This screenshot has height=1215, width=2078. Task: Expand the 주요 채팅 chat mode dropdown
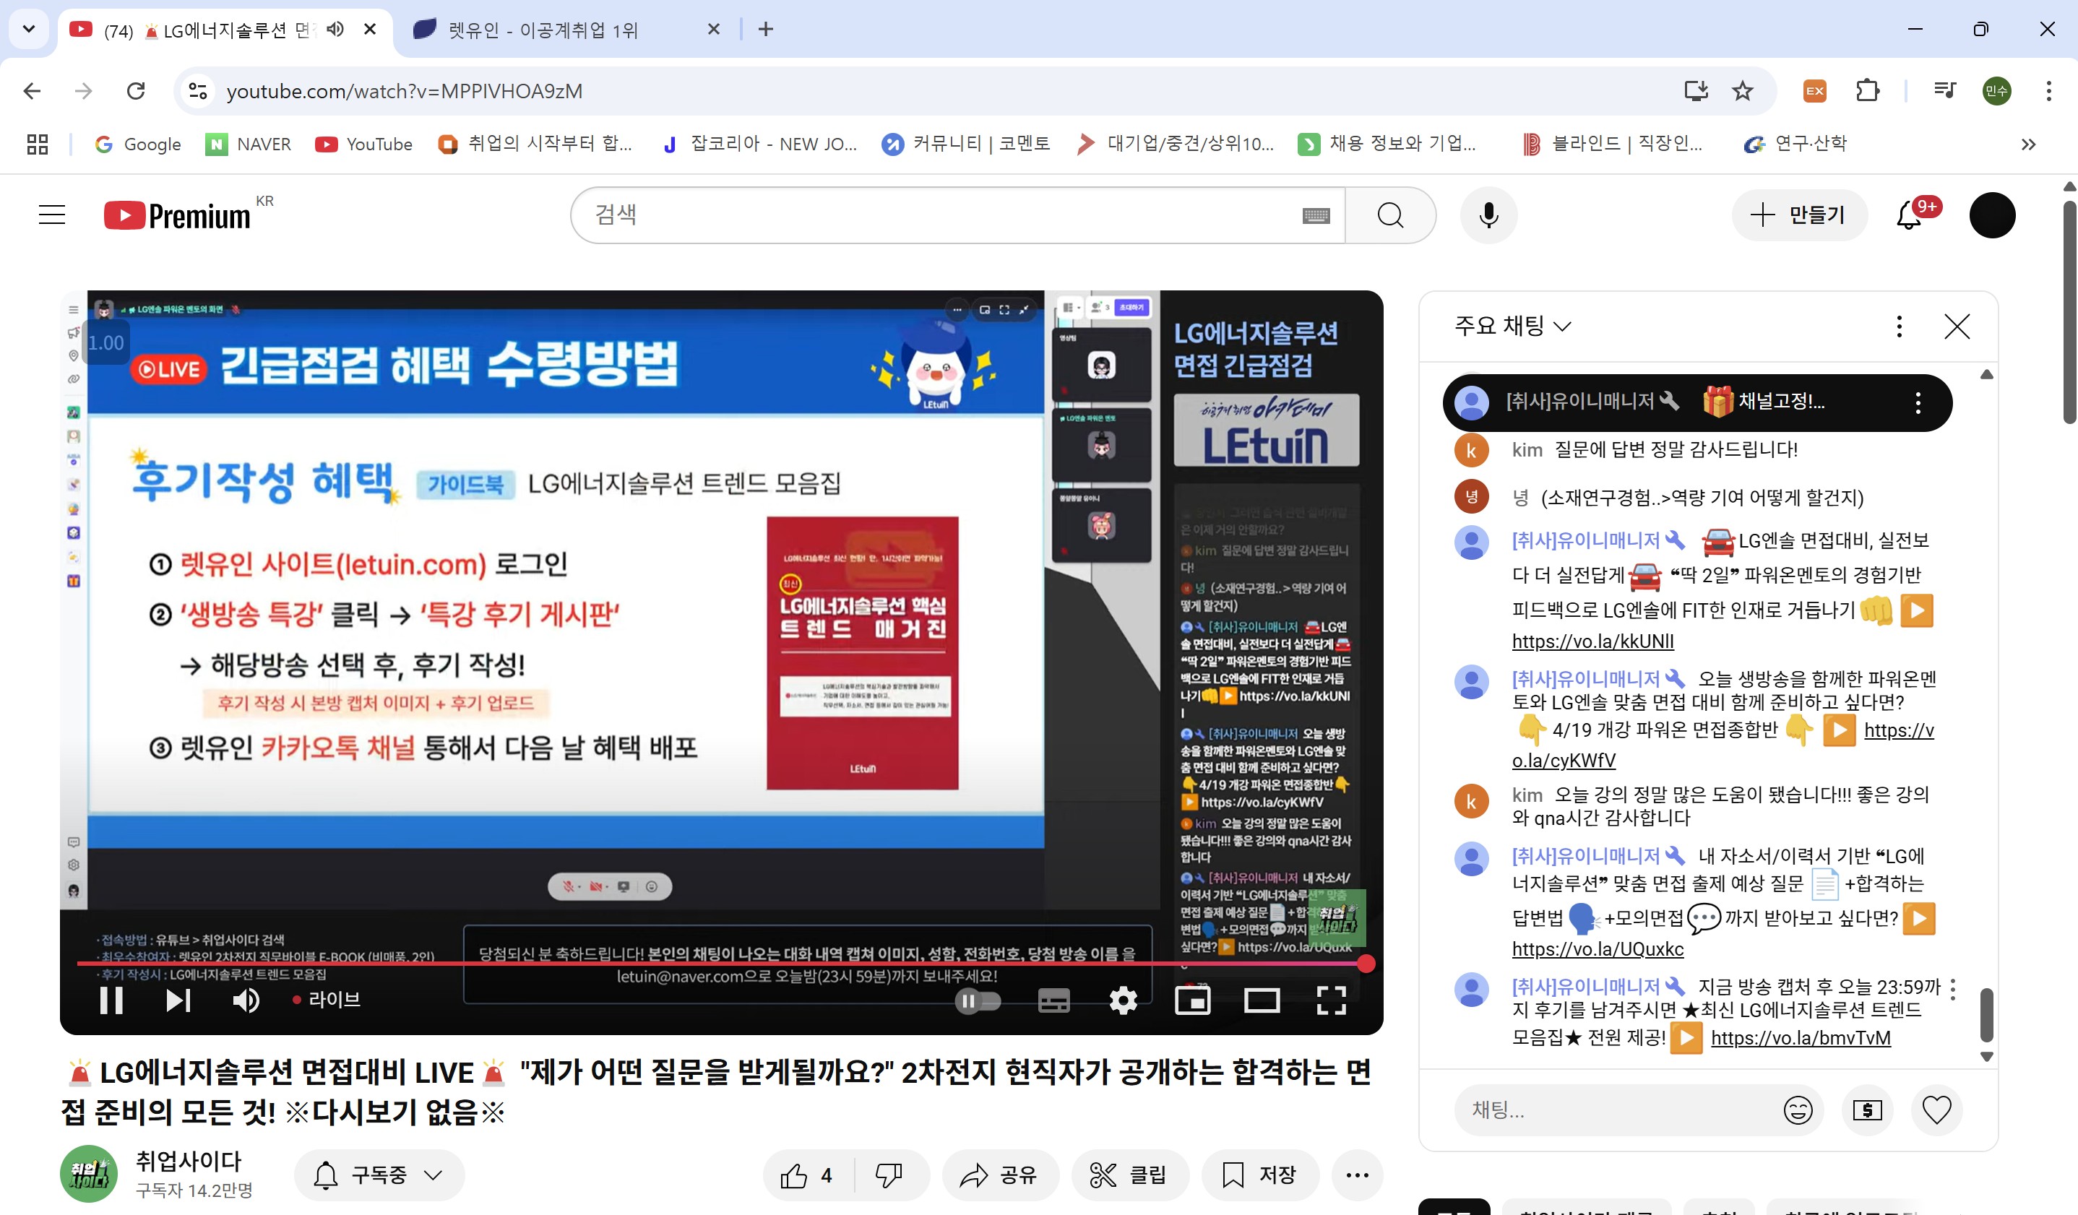(x=1512, y=327)
